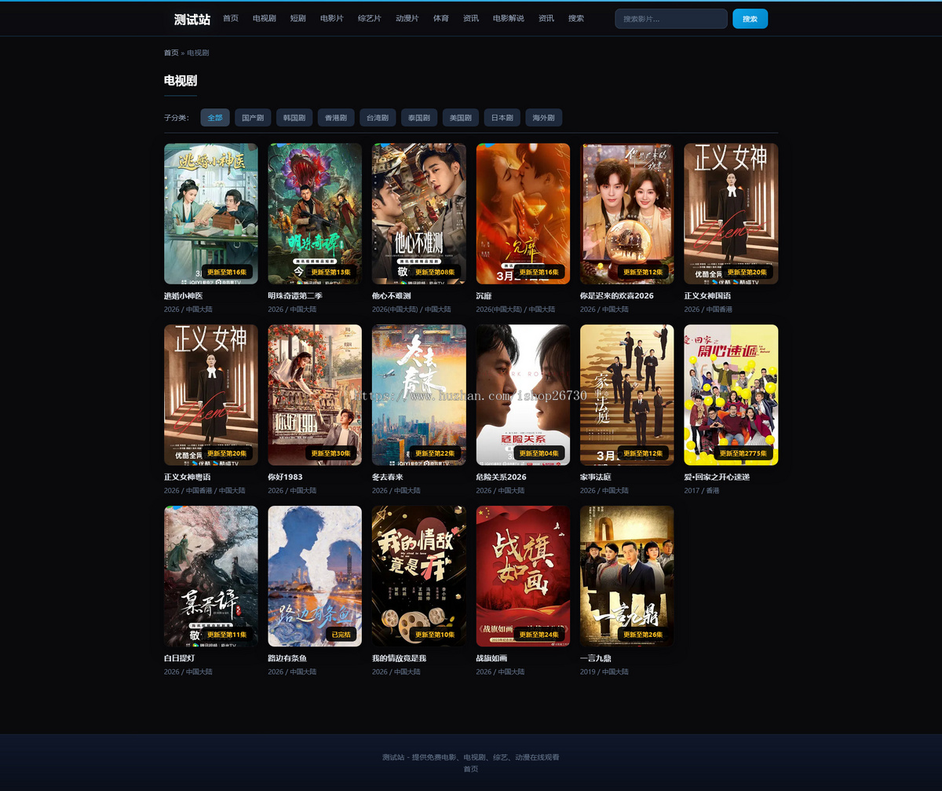942x791 pixels.
Task: Click the 他心不难测 title link
Action: (x=391, y=296)
